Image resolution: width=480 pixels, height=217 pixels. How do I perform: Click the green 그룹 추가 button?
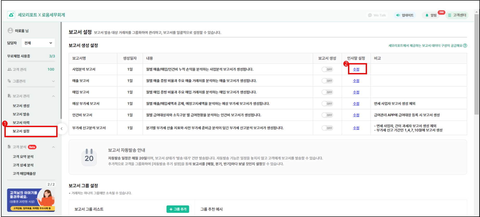178,209
